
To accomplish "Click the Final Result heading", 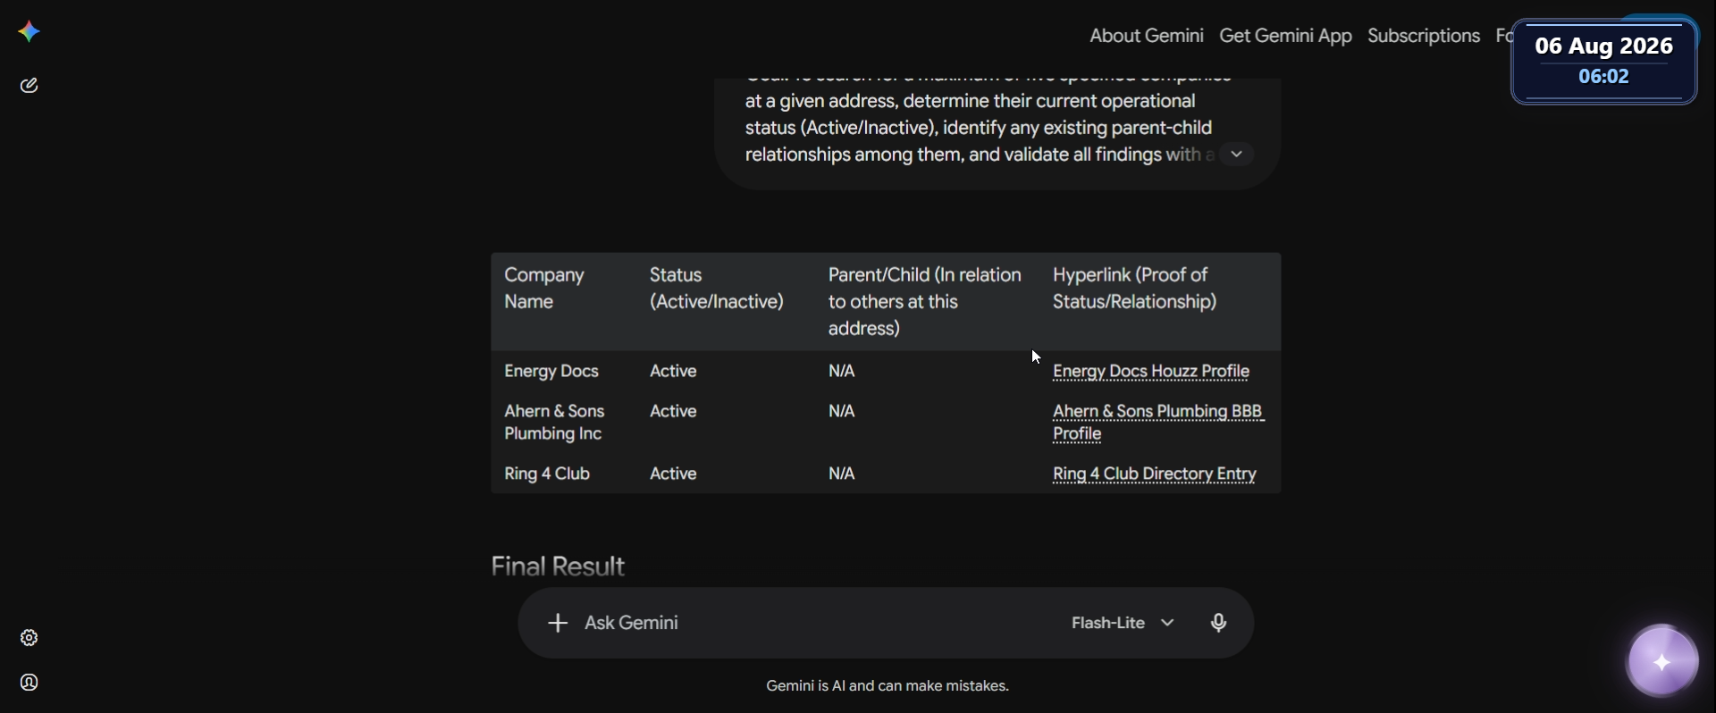I will [x=559, y=566].
